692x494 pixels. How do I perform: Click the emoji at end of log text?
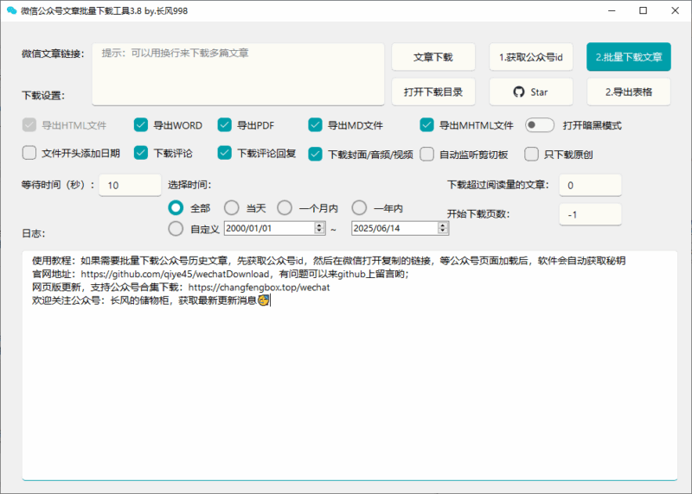pos(264,301)
